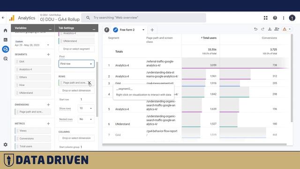Open Advertising in the left sidebar
Image resolution: width=300 pixels, height=169 pixels.
pyautogui.click(x=6, y=59)
